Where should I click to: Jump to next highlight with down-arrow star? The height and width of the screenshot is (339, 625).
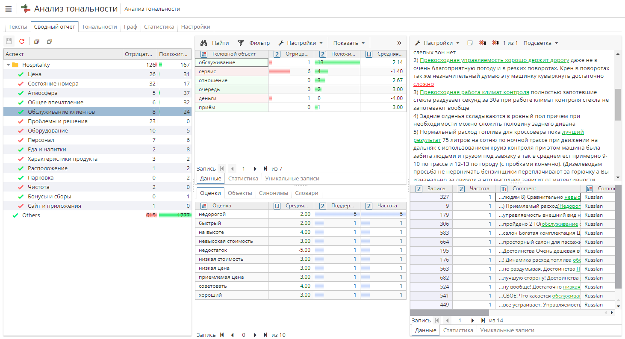(495, 43)
